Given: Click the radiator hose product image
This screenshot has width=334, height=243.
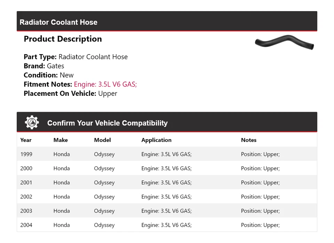Looking at the screenshot, I should click(284, 42).
